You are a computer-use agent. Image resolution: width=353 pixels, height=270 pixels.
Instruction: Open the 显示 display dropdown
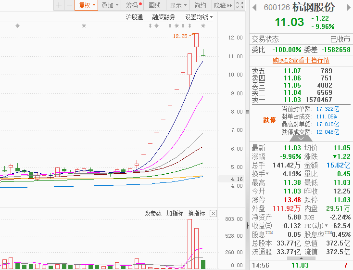pyautogui.click(x=178, y=5)
